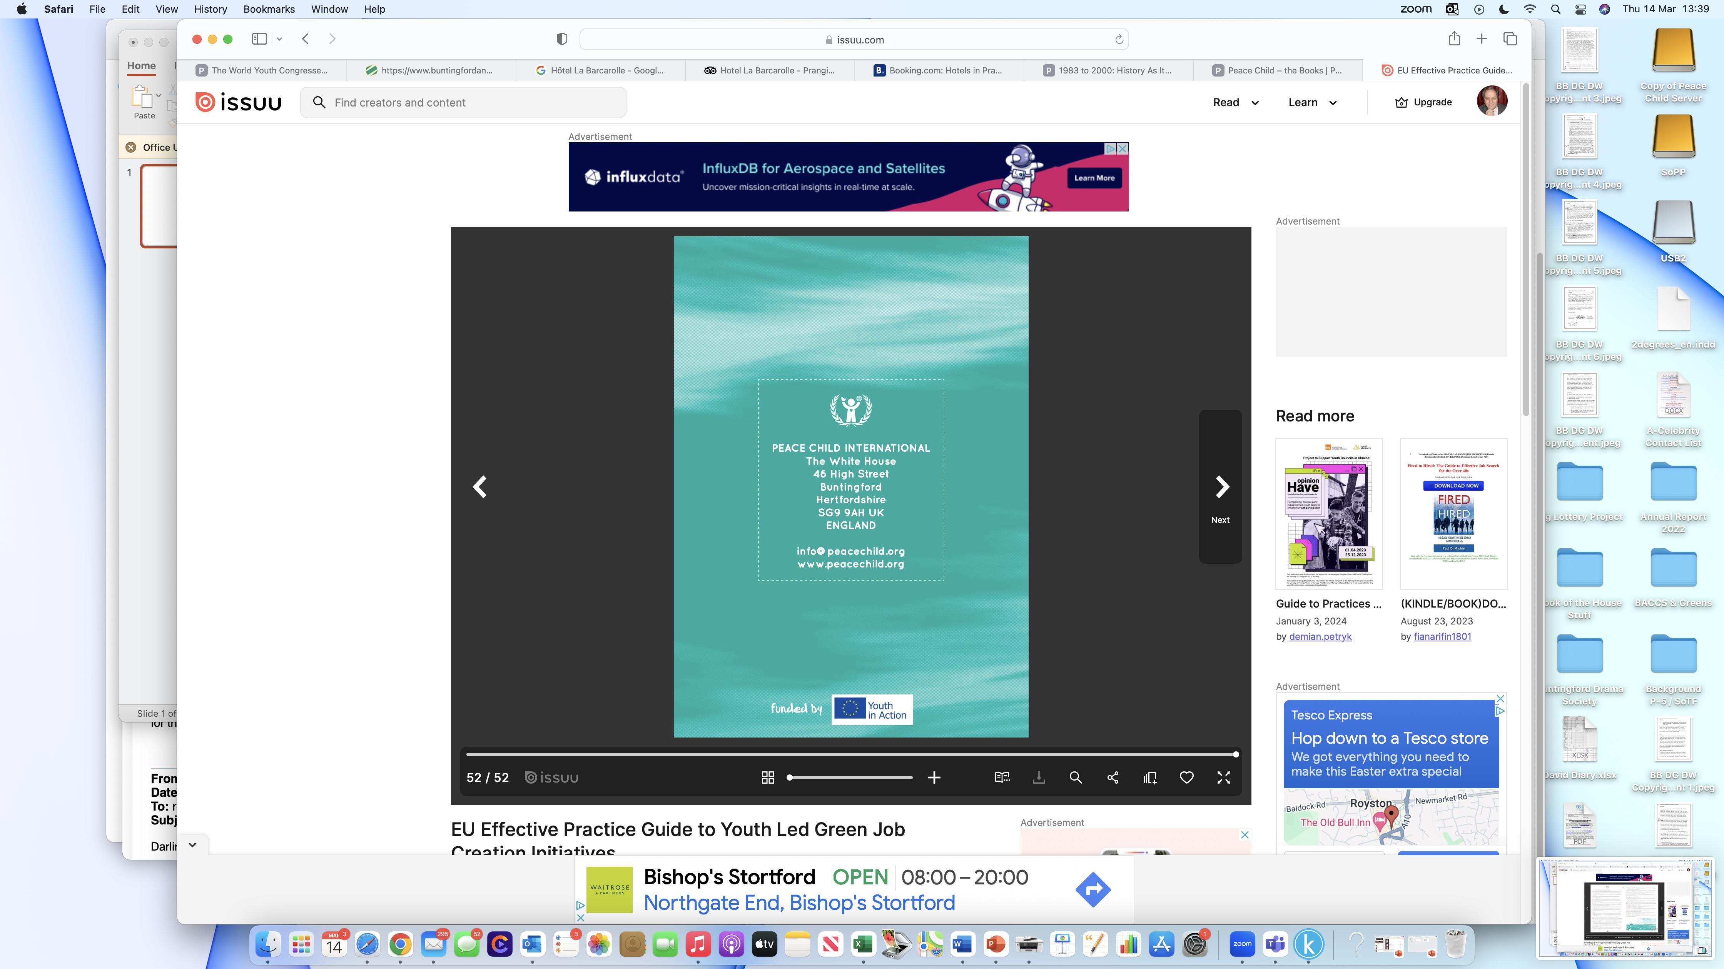1724x969 pixels.
Task: Open the sidebar options chevron in Safari
Action: pos(279,39)
